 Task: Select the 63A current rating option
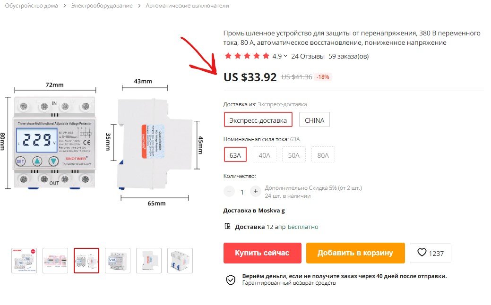tap(235, 155)
